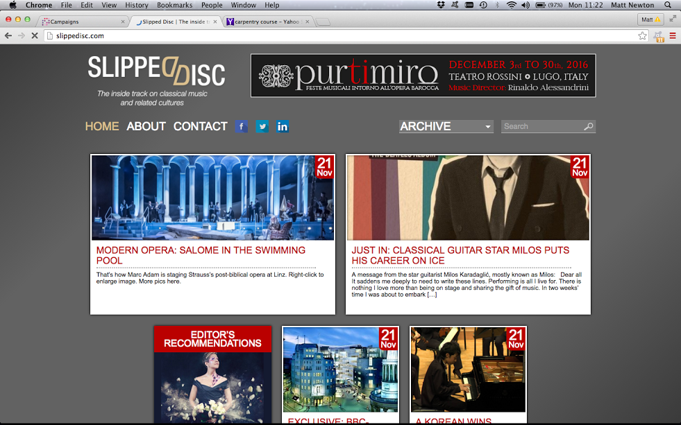
Task: Open a new browser tab
Action: [x=322, y=21]
